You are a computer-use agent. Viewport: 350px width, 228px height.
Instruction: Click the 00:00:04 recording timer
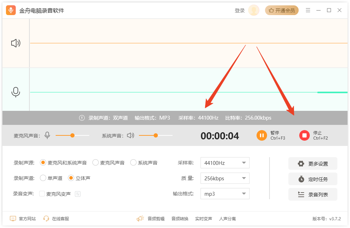pos(220,136)
